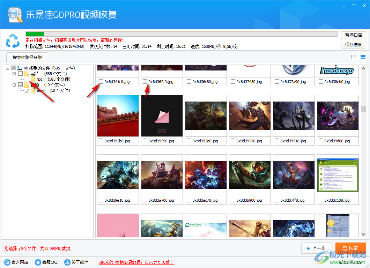Click 暂停扫描 button
370x268 pixels.
coord(354,35)
